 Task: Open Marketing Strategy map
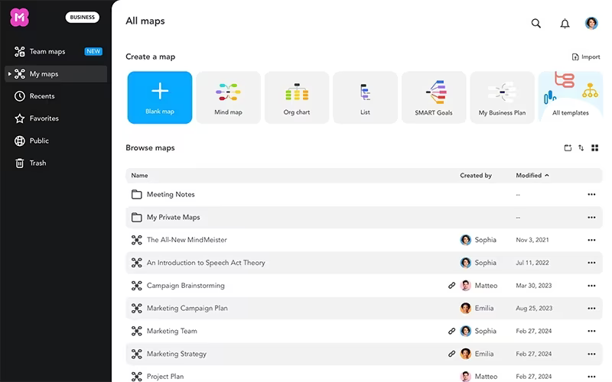click(x=177, y=354)
